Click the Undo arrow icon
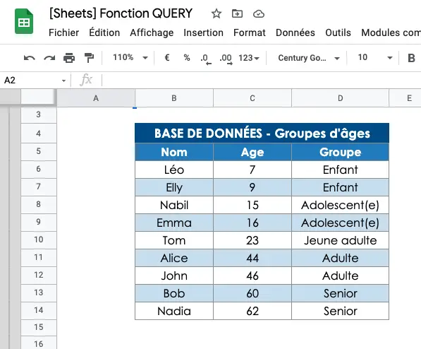Image resolution: width=421 pixels, height=349 pixels. click(30, 58)
